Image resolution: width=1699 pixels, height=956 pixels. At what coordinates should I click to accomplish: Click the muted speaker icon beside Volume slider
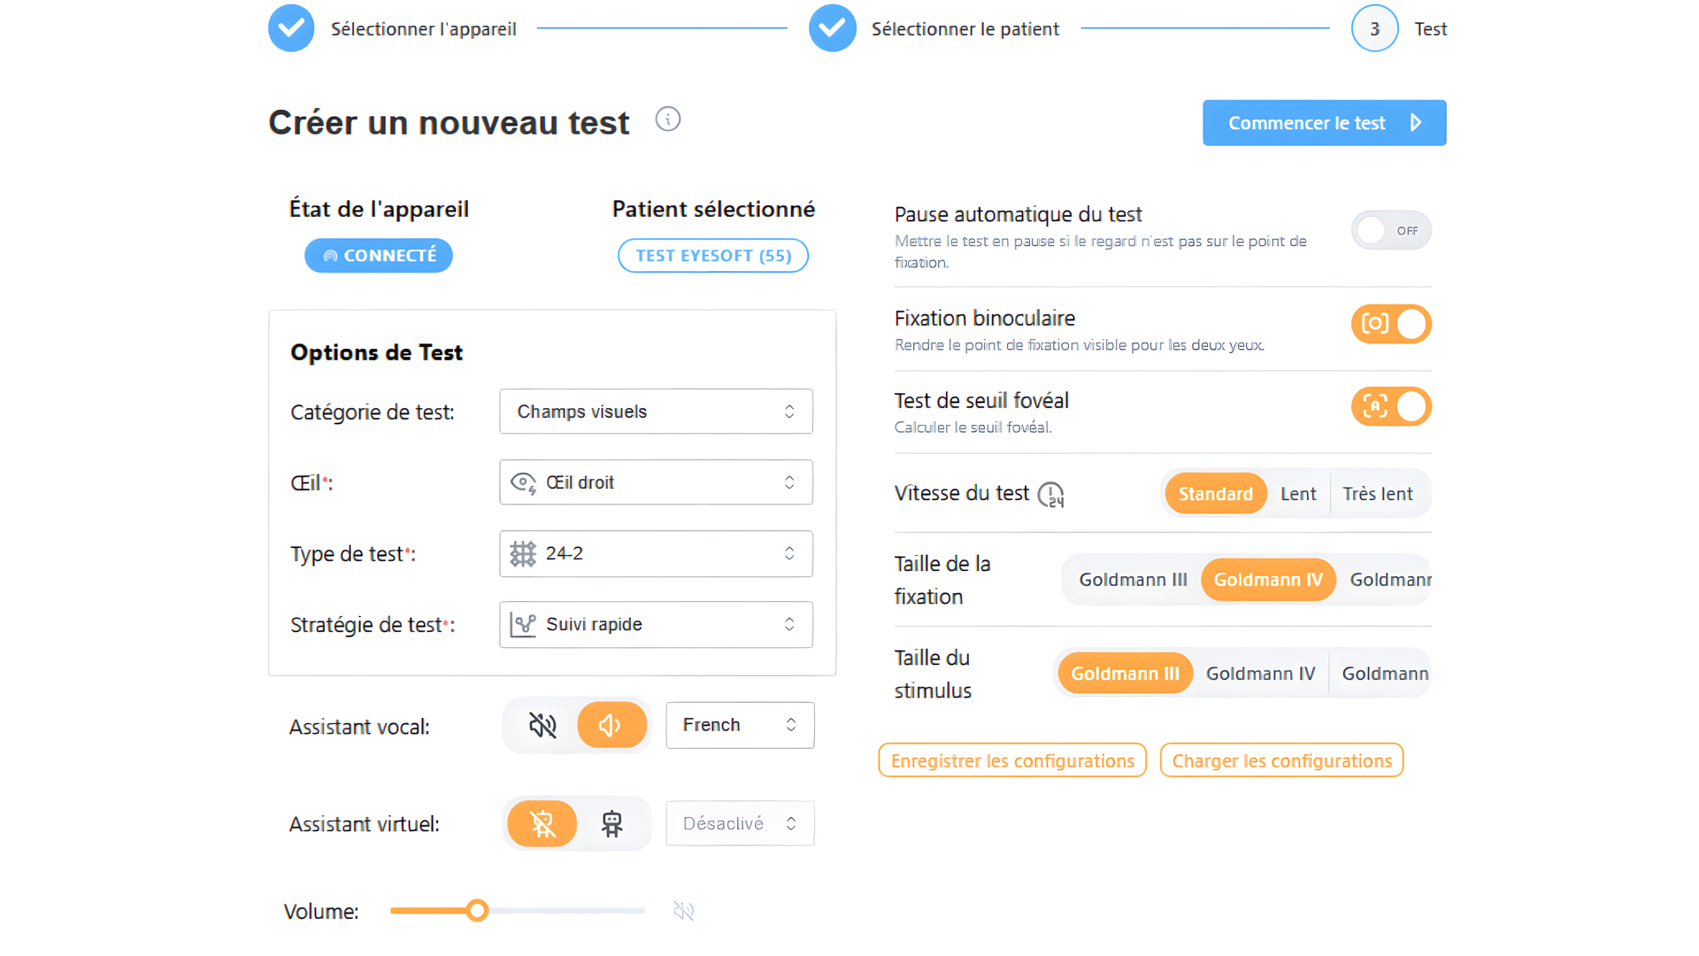click(x=684, y=911)
